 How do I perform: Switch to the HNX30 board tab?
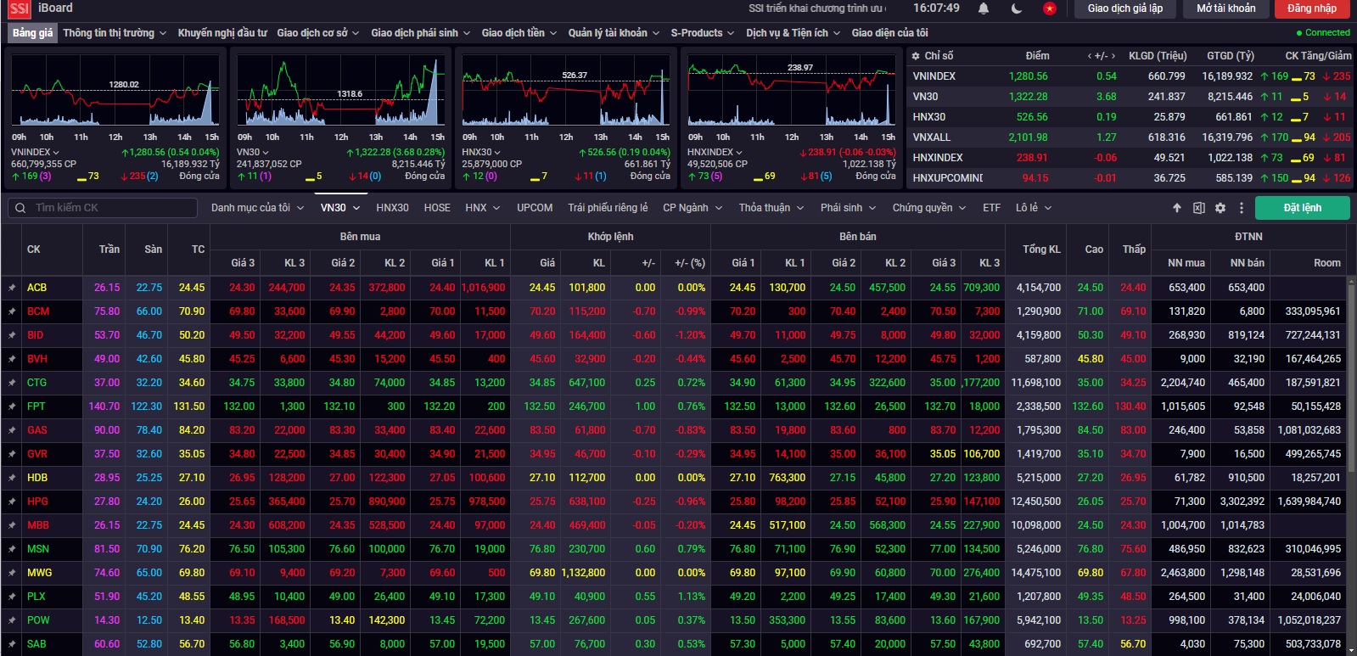click(392, 208)
